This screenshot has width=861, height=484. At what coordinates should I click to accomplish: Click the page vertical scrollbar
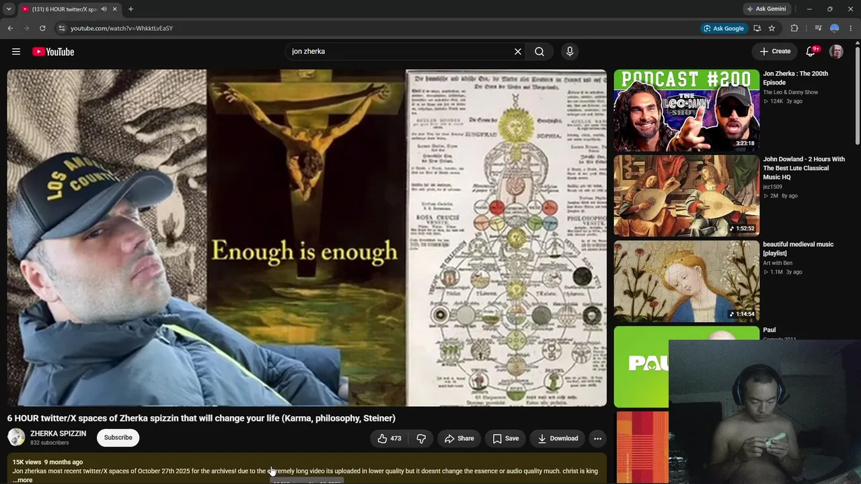[x=857, y=94]
